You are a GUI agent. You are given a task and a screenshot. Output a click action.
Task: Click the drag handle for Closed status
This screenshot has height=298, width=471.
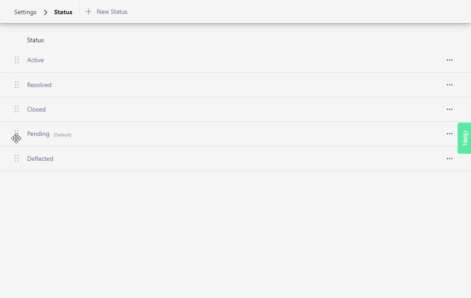pos(16,109)
